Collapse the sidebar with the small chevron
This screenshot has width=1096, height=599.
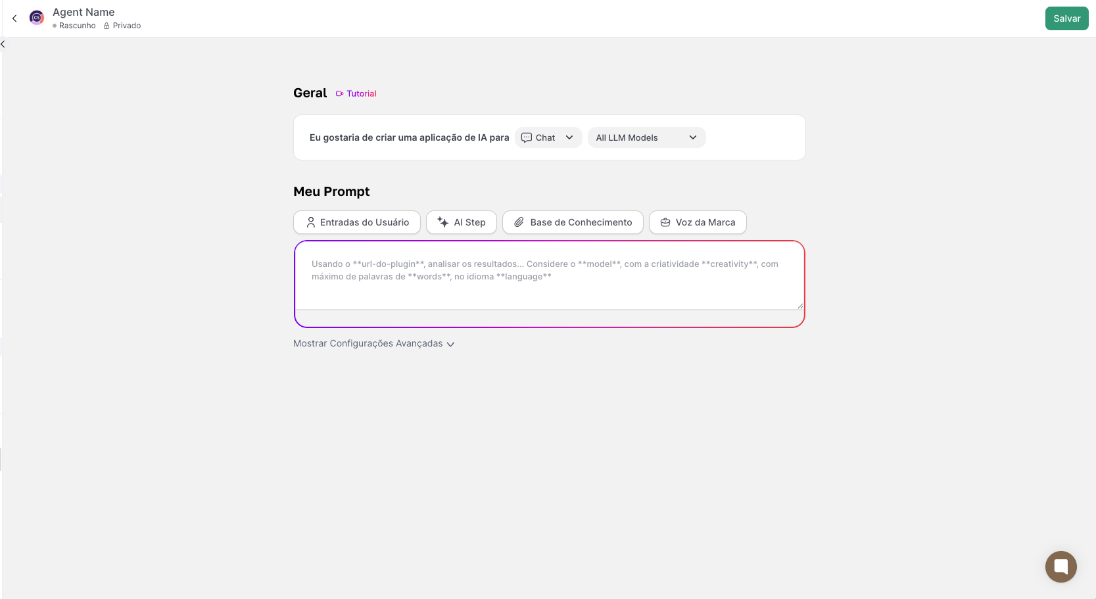coord(3,44)
